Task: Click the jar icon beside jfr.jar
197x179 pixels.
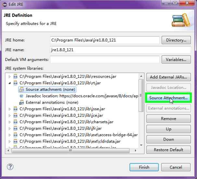Action: tap(15, 128)
